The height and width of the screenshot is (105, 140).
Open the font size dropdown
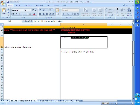click(30, 10)
